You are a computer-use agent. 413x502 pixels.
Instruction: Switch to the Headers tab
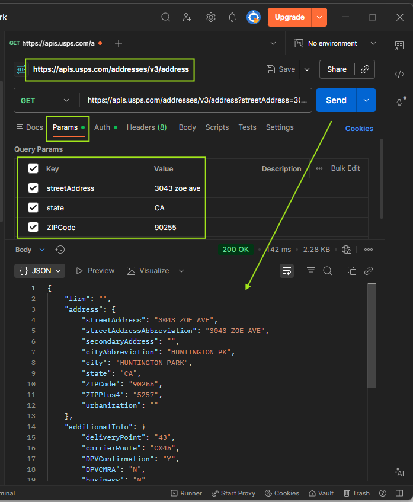[146, 127]
